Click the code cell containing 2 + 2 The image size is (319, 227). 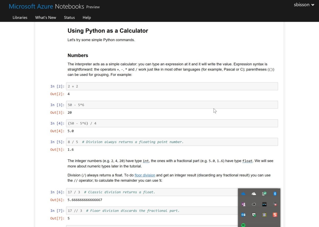pyautogui.click(x=172, y=86)
